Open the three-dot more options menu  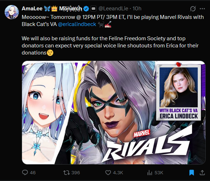(x=202, y=9)
